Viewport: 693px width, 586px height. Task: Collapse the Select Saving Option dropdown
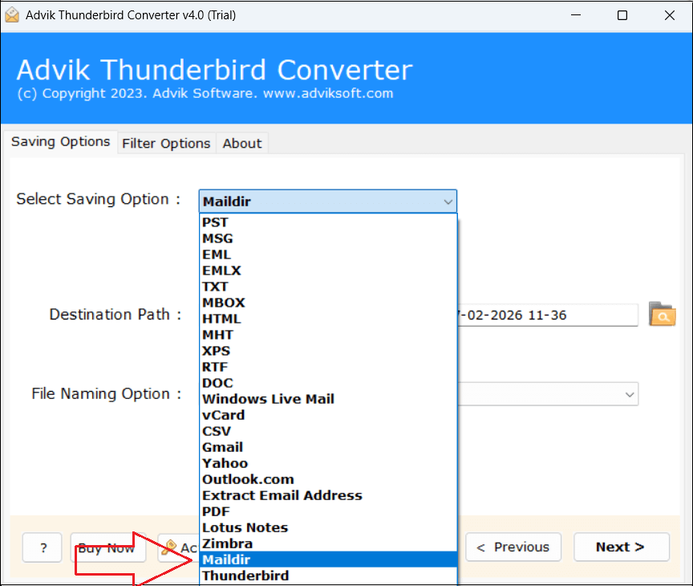[448, 201]
